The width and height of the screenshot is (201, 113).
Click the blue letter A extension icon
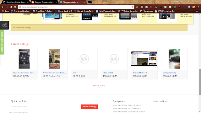(x=184, y=7)
